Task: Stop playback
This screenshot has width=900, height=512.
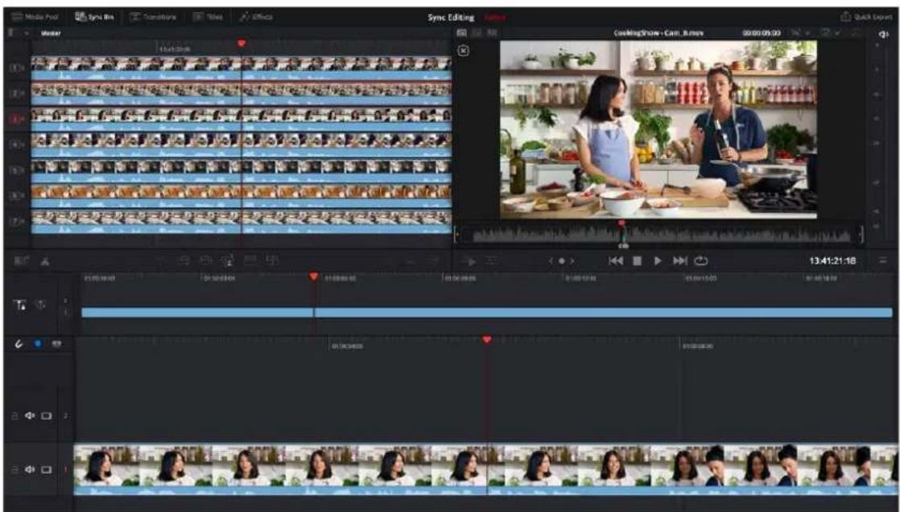Action: coord(637,261)
